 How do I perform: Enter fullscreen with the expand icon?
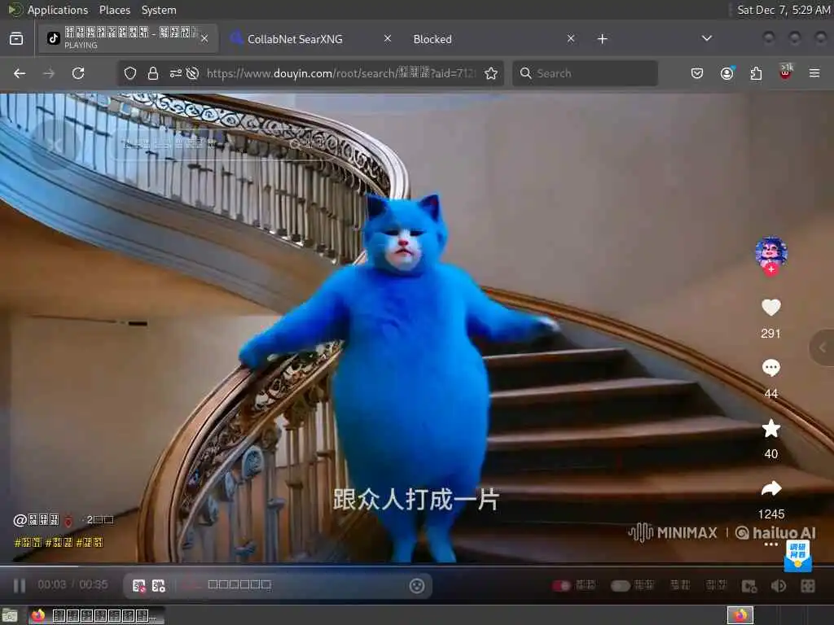pos(808,586)
